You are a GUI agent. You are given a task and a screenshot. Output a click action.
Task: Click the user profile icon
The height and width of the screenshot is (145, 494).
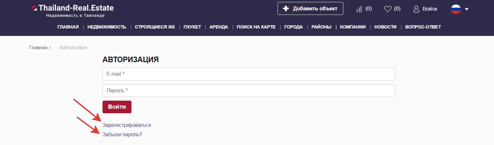click(416, 9)
